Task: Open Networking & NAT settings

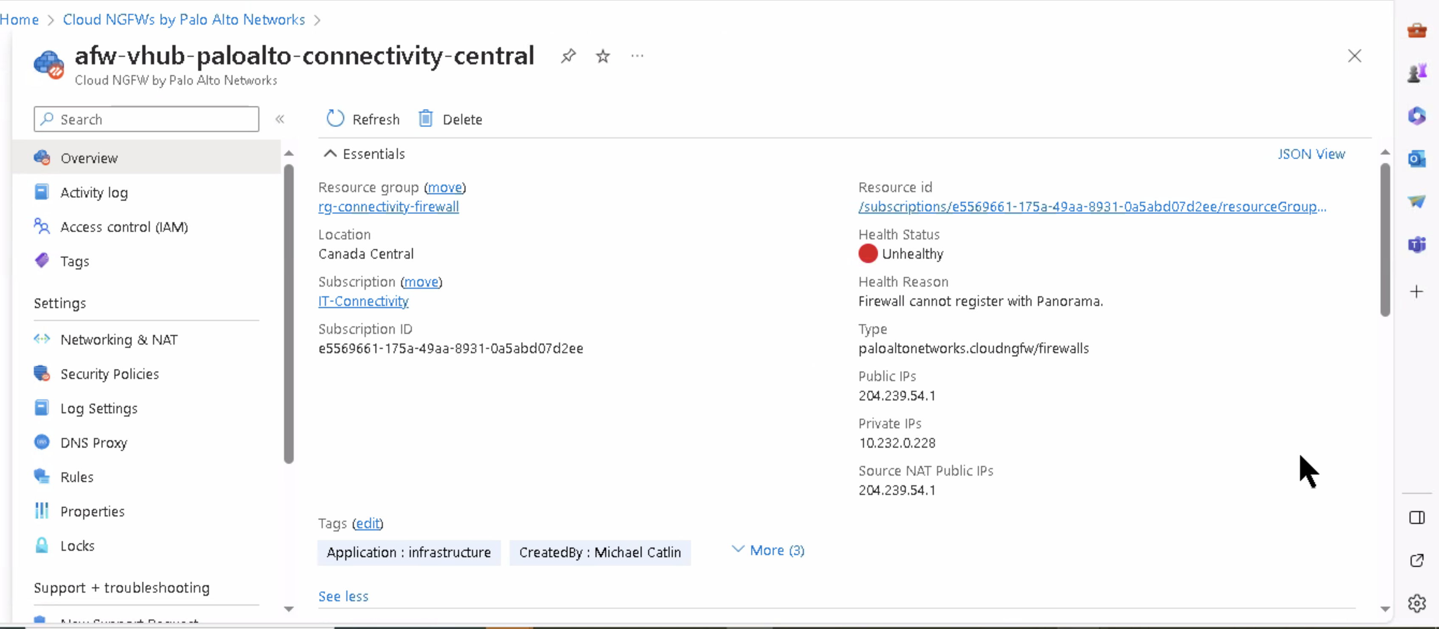Action: click(118, 340)
